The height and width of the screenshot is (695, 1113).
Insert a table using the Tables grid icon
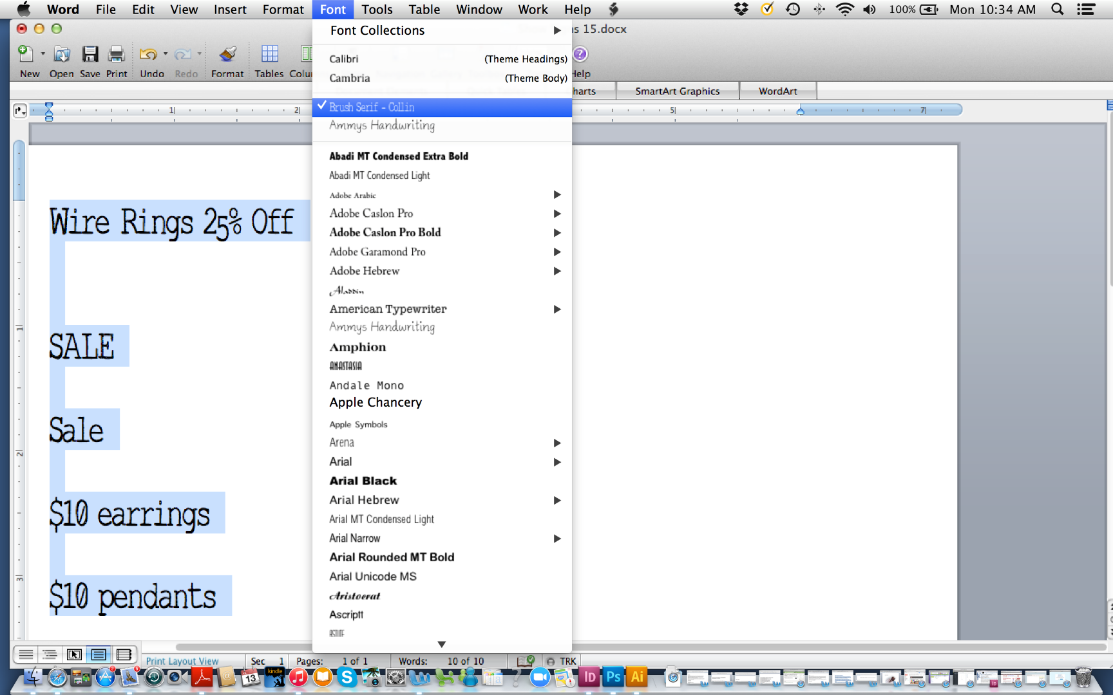[269, 55]
